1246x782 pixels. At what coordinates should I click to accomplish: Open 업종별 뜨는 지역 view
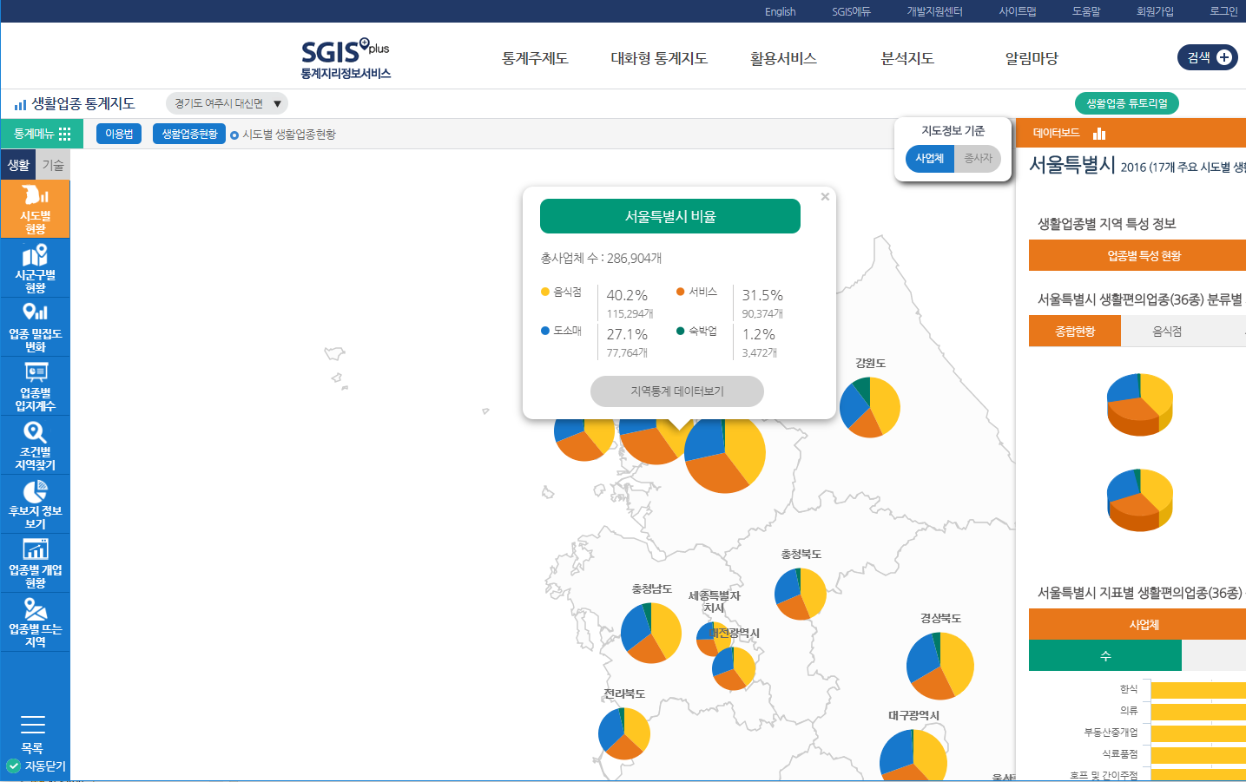point(35,621)
